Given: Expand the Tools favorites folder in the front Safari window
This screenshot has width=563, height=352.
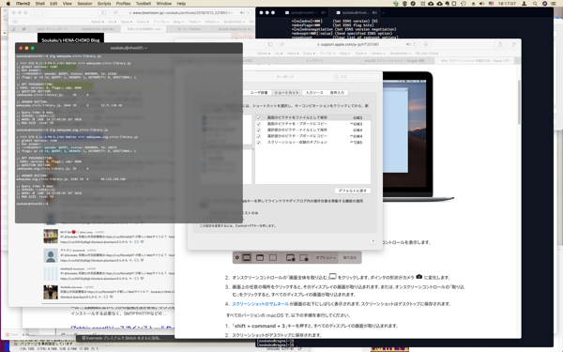Looking at the screenshot, I should point(360,54).
